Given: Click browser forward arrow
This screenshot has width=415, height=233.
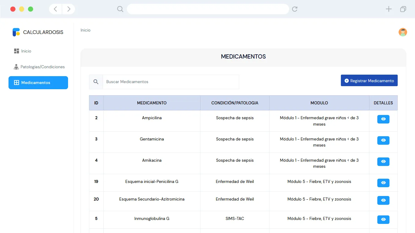Looking at the screenshot, I should (69, 9).
